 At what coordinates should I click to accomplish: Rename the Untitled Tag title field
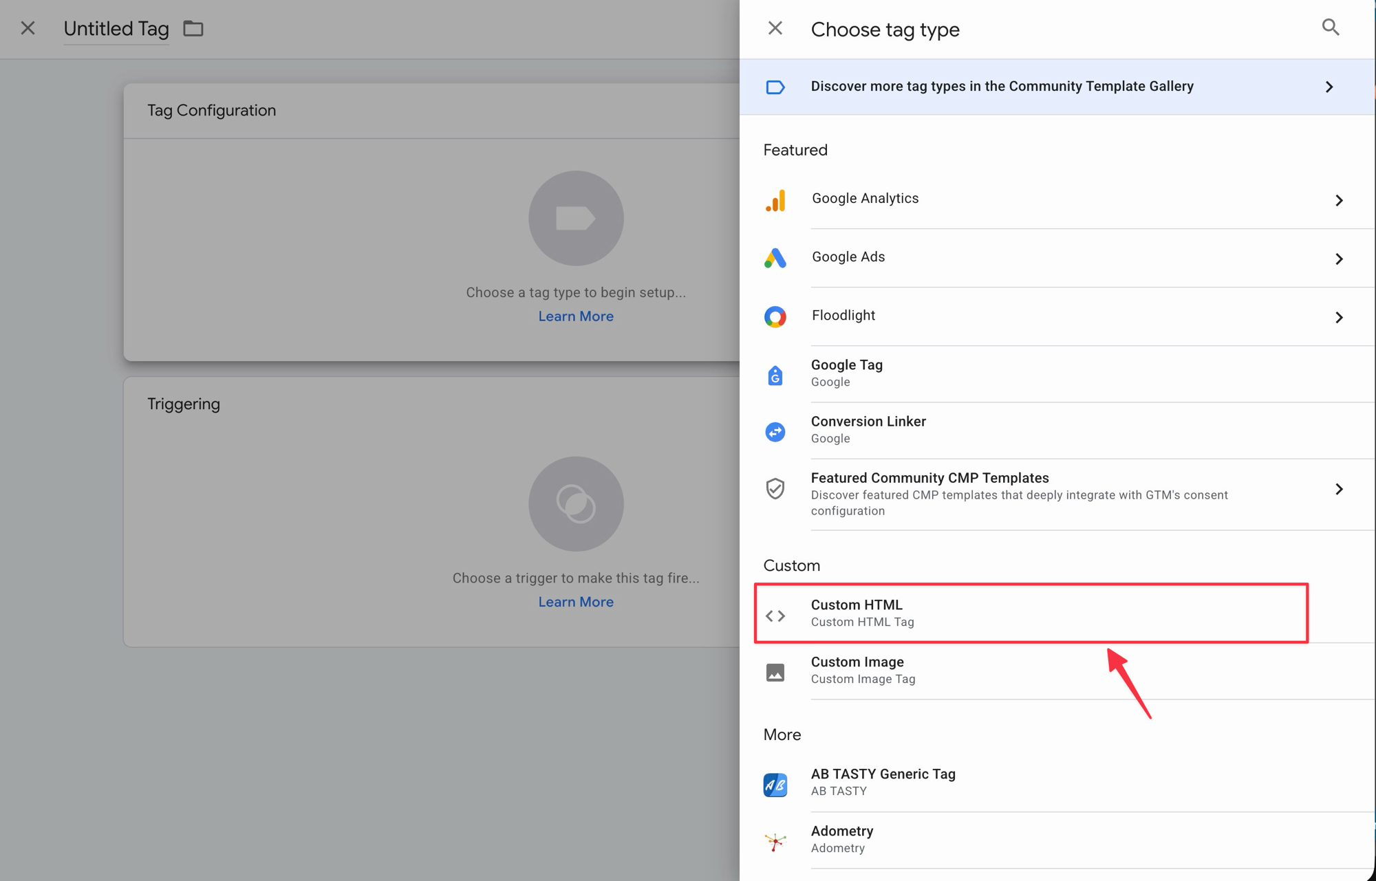coord(116,29)
